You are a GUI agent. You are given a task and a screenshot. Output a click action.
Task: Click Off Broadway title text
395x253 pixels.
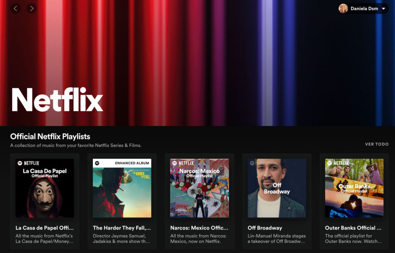point(265,228)
